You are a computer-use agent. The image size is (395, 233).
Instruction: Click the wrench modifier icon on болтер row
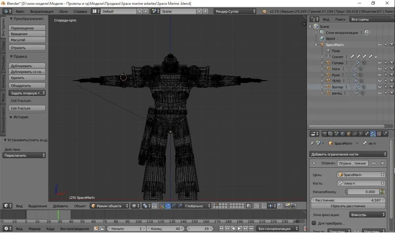[358, 87]
